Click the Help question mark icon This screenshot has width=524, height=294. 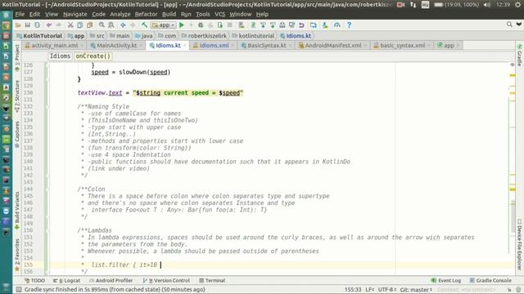[349, 25]
